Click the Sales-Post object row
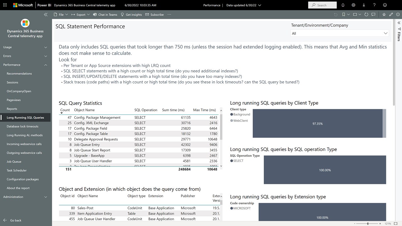 click(139, 208)
